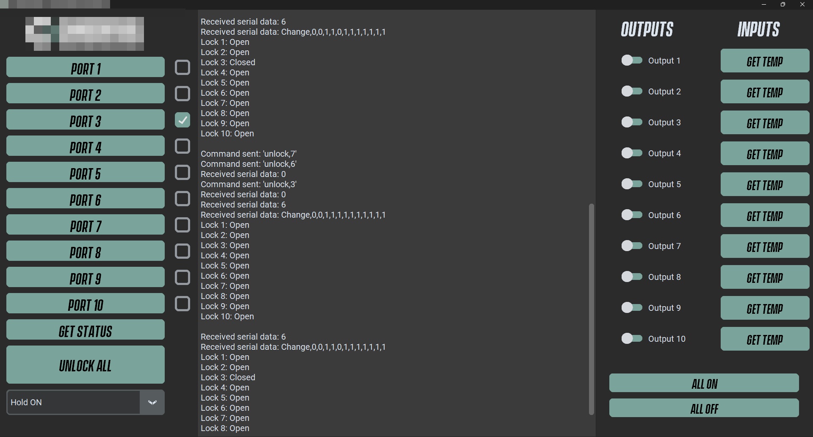Unlock every port with UNLOCK ALL
Screen dimensions: 813x437
(x=86, y=365)
